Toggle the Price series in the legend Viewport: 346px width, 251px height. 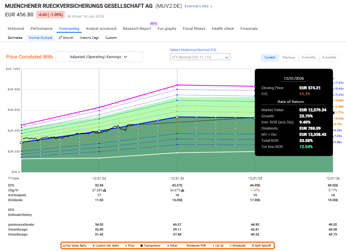[126, 245]
